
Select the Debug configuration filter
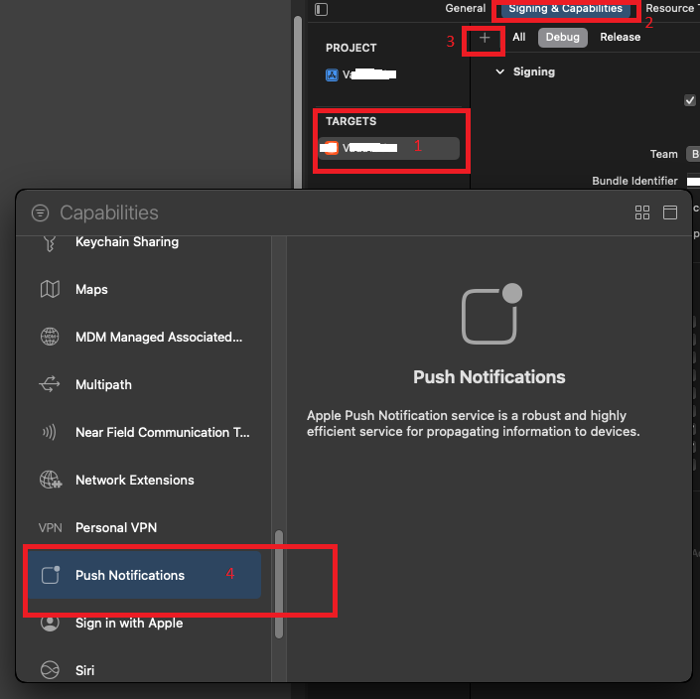click(563, 37)
